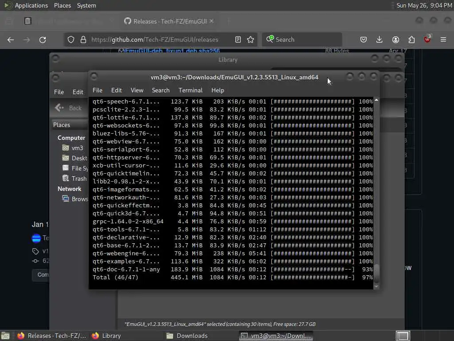Open terminal View menu

pyautogui.click(x=137, y=91)
